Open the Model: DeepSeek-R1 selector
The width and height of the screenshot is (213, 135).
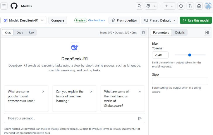point(23,20)
